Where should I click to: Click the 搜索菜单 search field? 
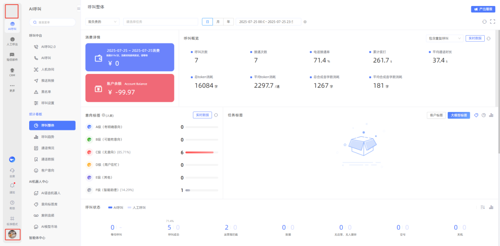pos(52,22)
